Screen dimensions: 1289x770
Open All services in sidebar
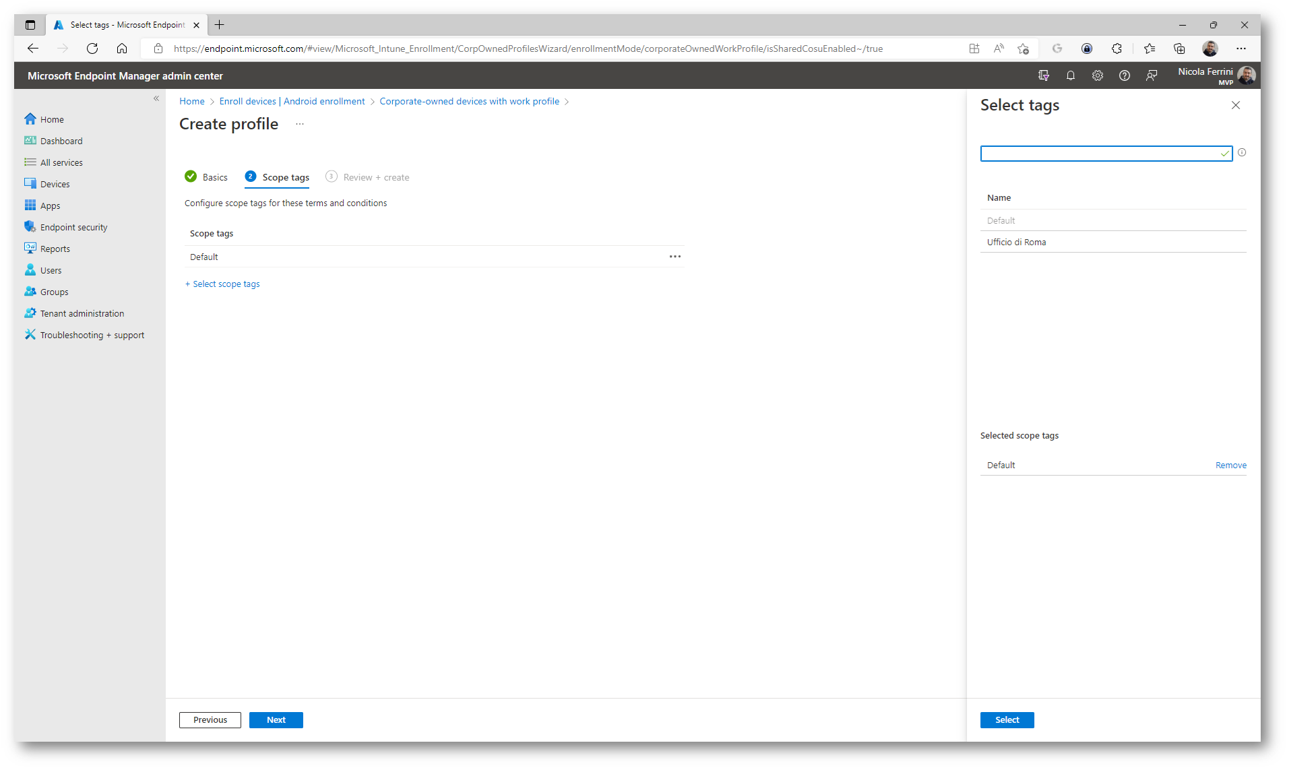54,162
